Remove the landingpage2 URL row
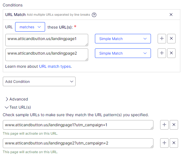The width and height of the screenshot is (182, 159). [x=171, y=53]
